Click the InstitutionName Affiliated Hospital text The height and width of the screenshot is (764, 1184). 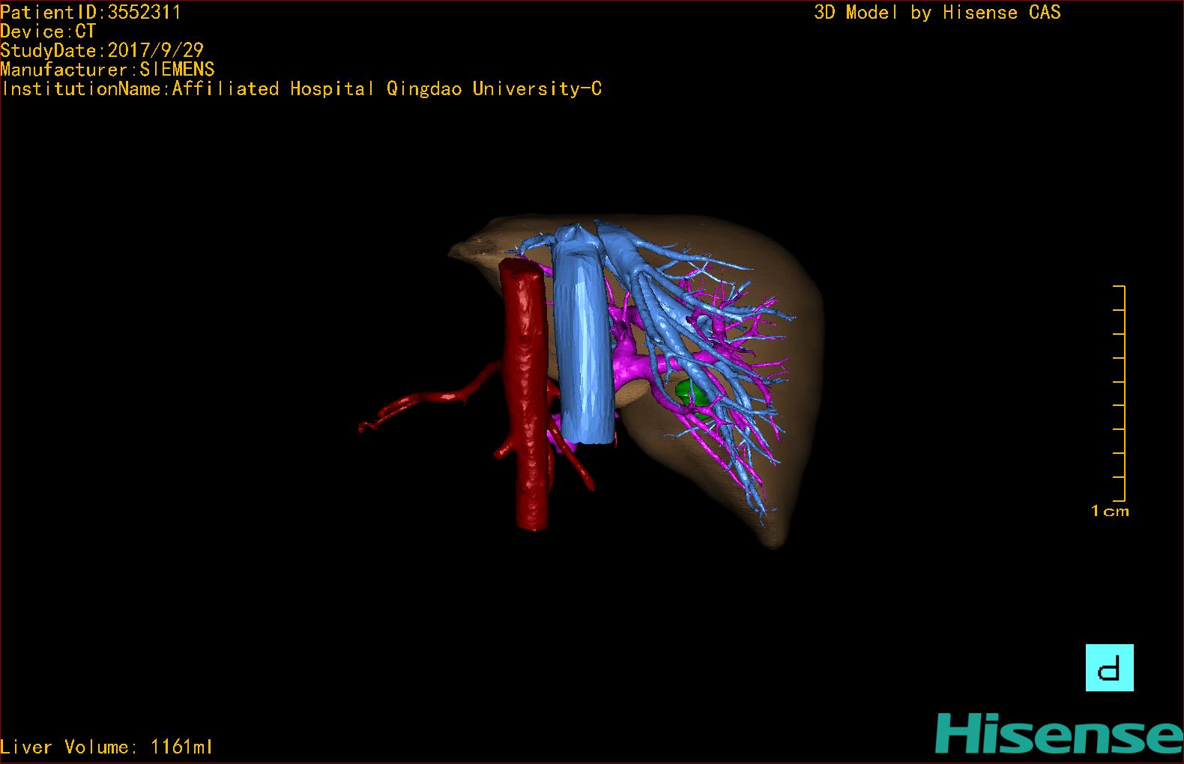(x=301, y=89)
